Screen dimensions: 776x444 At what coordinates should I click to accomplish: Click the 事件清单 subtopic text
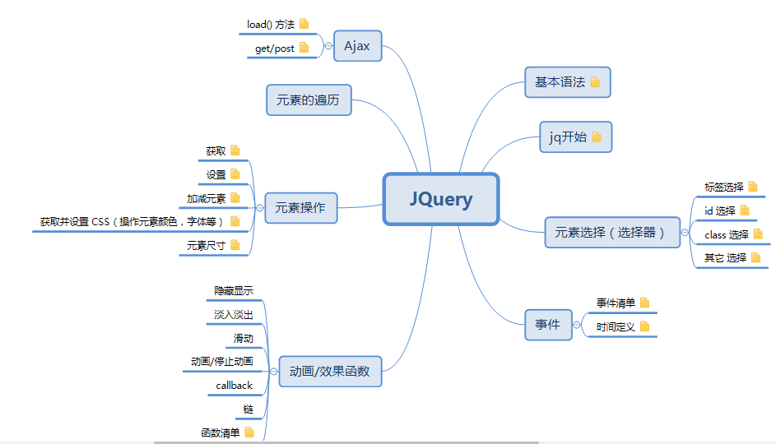616,303
